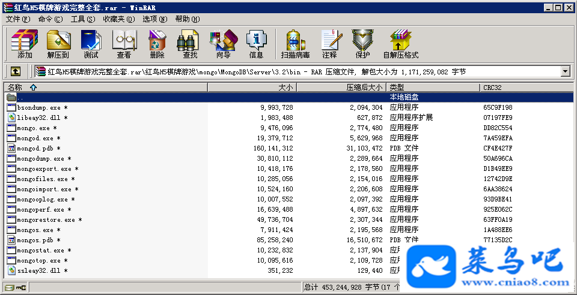
Task: Click the ssleay32.dll file icon
Action: [x=11, y=271]
